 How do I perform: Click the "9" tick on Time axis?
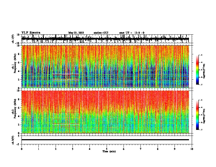click(x=175, y=149)
